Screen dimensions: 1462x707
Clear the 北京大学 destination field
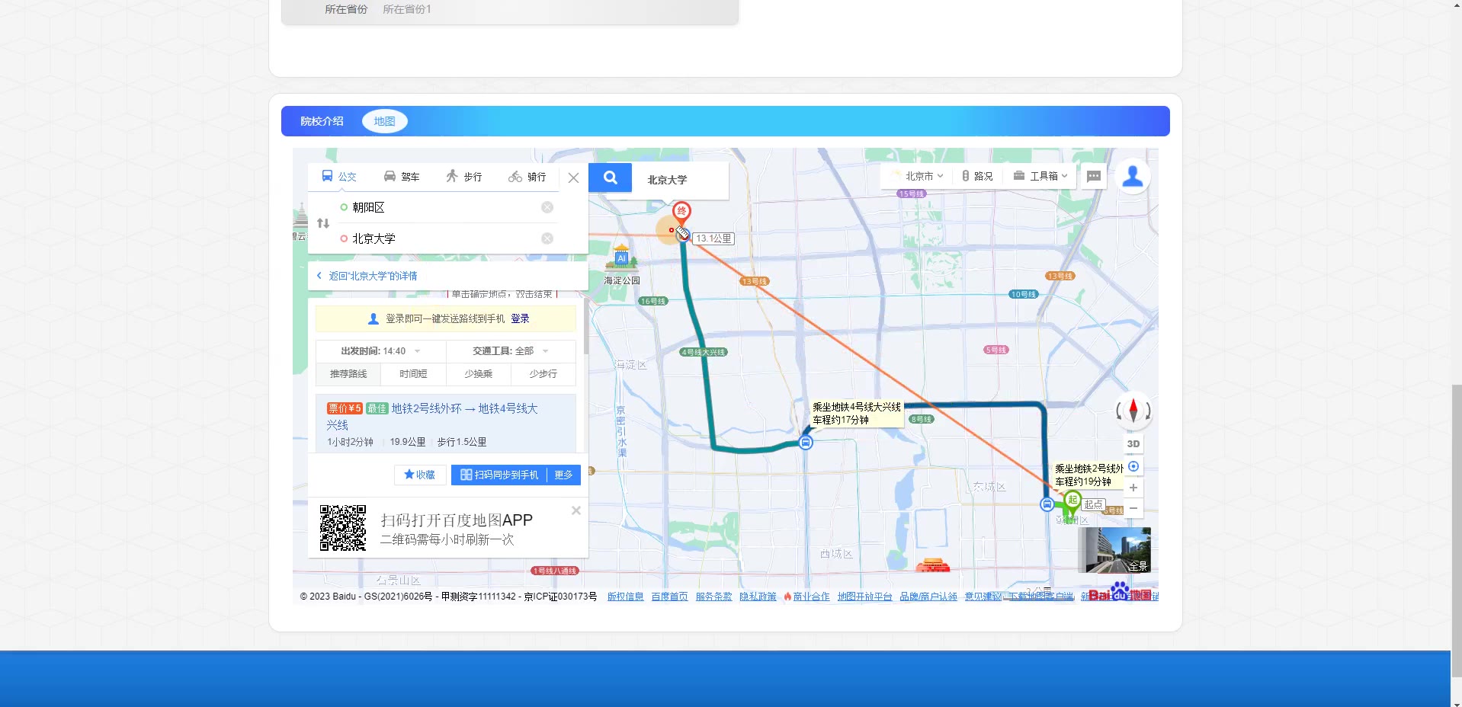click(x=547, y=238)
